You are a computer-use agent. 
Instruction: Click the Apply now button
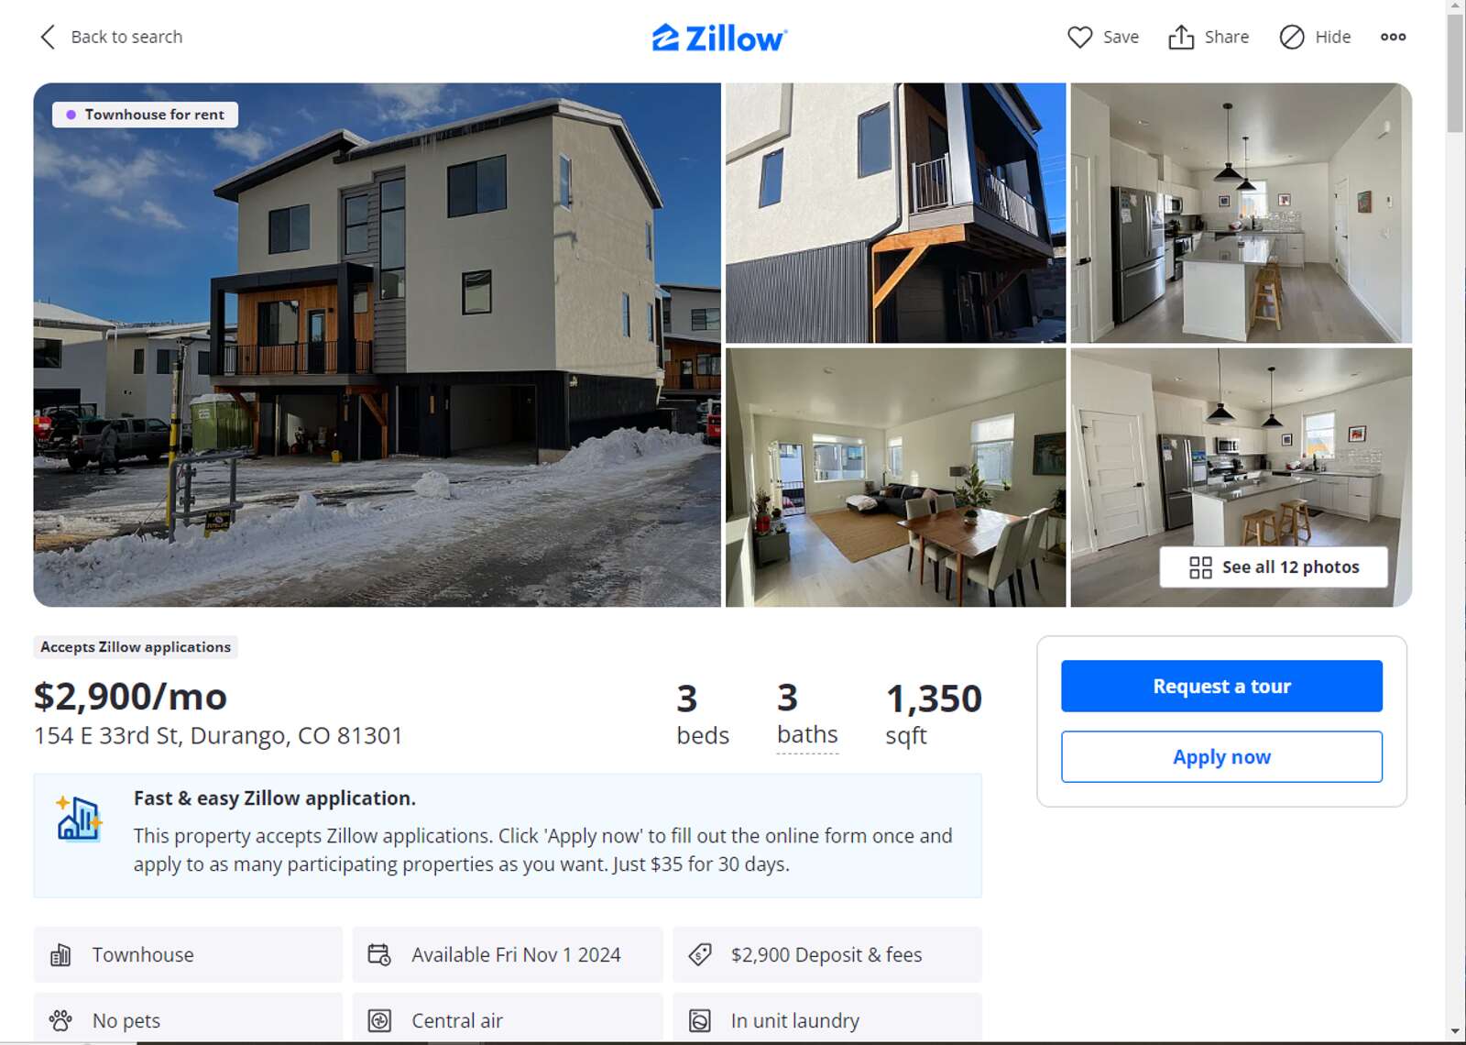click(1221, 756)
